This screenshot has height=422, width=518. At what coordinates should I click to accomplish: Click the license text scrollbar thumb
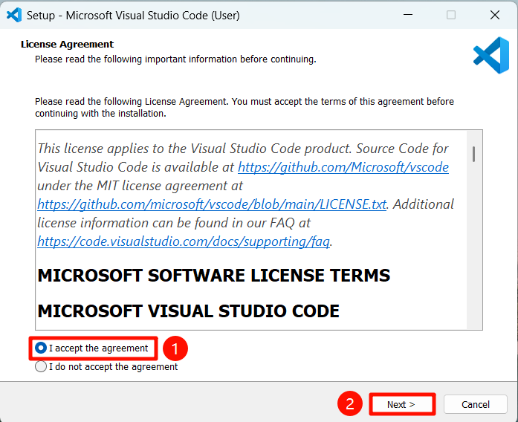point(473,155)
